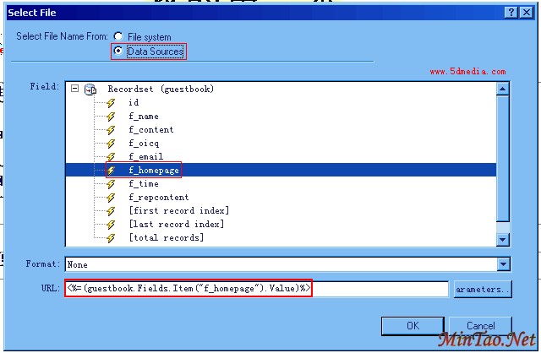Open the Format dropdown list

(x=504, y=264)
